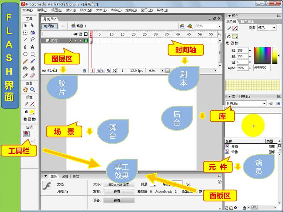The image size is (283, 212).
Task: Click the No Color button in toolbox
Action: click(30, 119)
